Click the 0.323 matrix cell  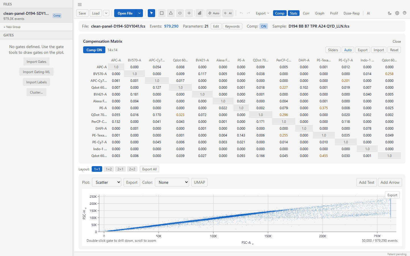point(180,115)
